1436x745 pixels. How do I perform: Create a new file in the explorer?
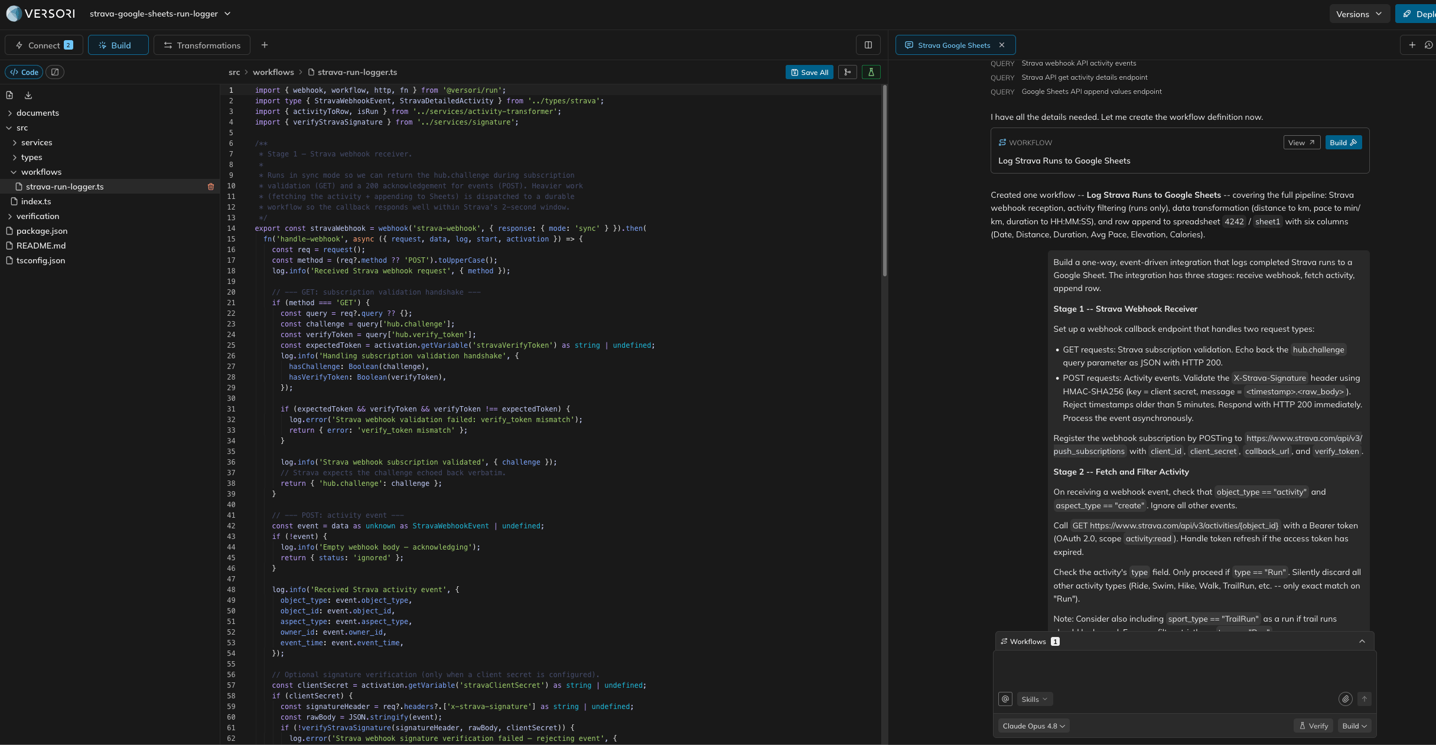(x=9, y=95)
